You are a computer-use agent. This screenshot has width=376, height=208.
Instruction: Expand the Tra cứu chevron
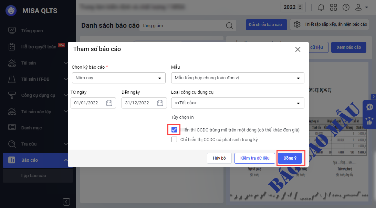coord(66,144)
